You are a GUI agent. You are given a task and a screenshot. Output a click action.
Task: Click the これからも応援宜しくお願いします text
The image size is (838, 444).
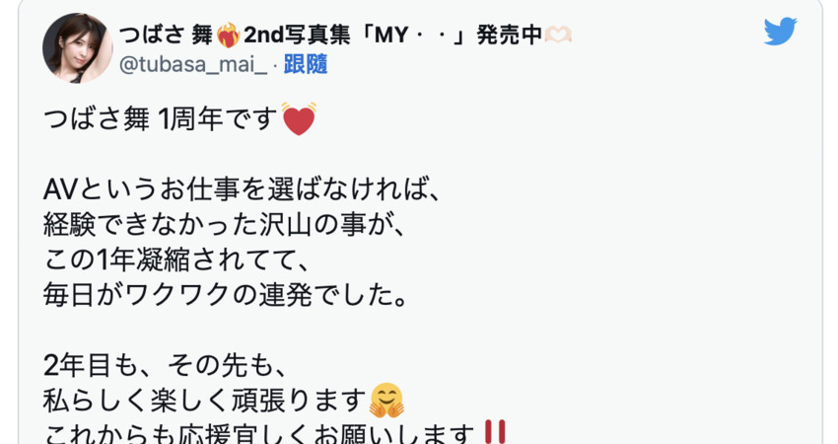coord(259,433)
